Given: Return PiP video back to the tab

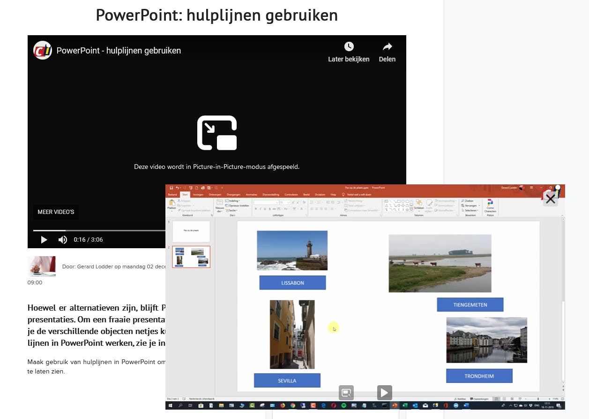Looking at the screenshot, I should [346, 393].
